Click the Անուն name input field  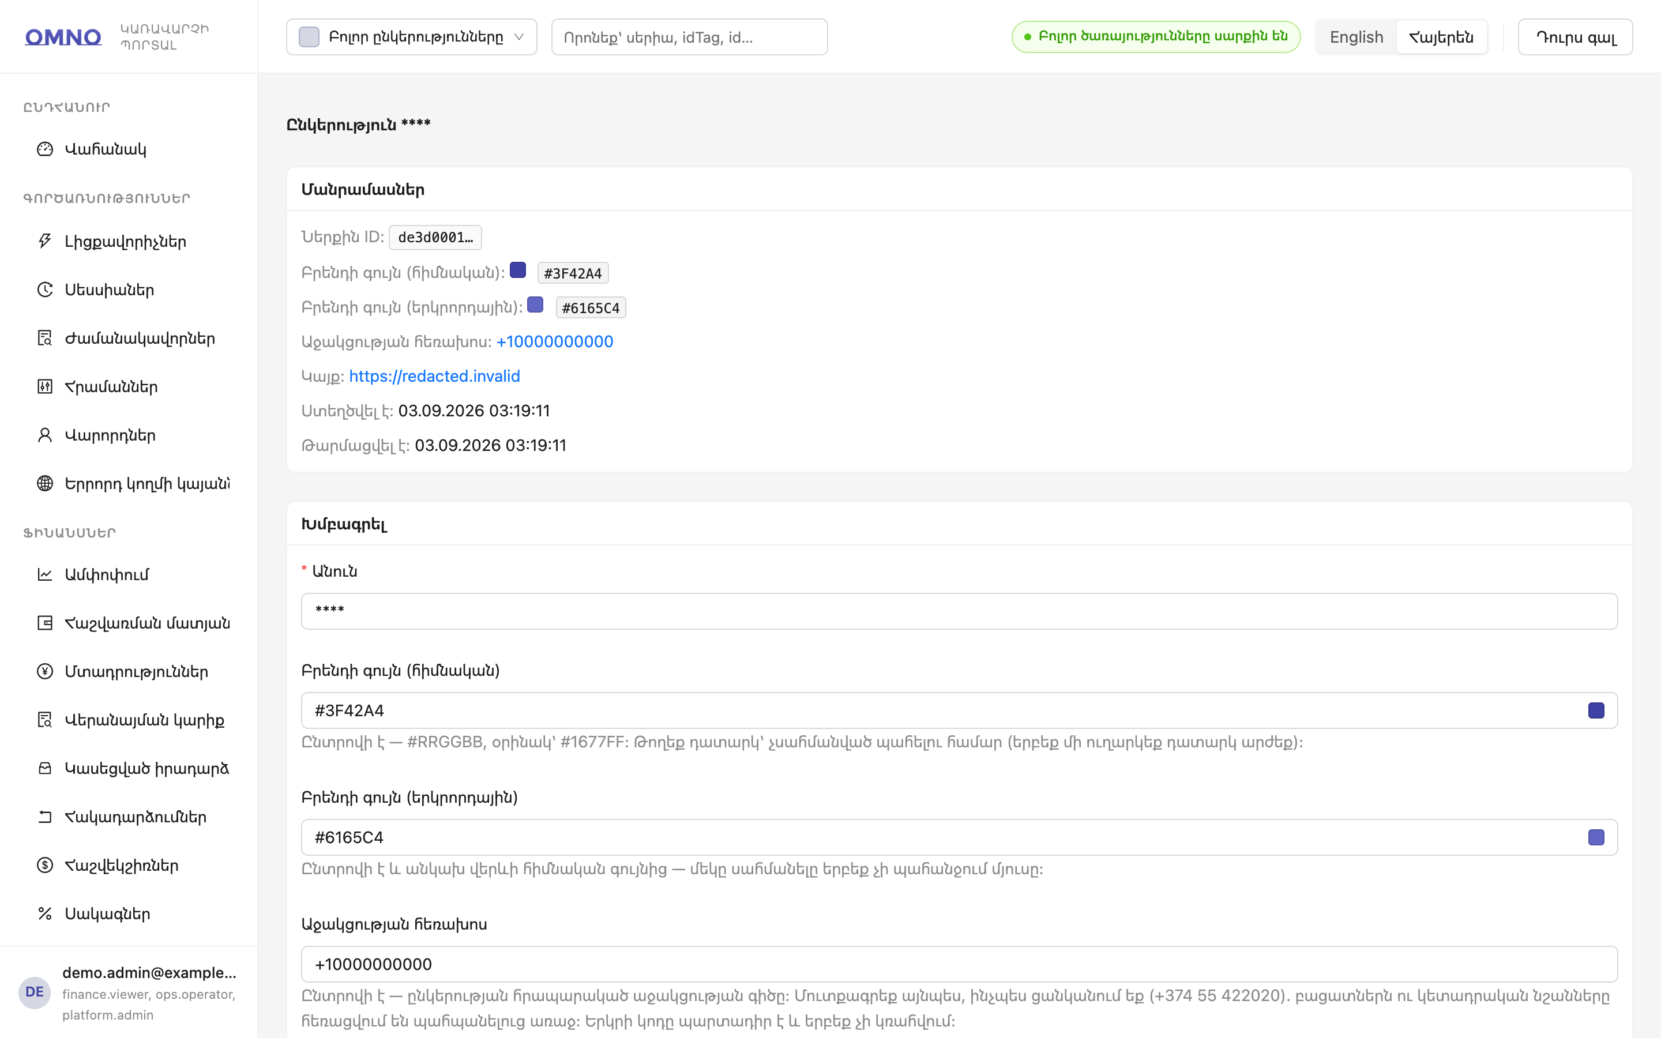[x=959, y=611]
